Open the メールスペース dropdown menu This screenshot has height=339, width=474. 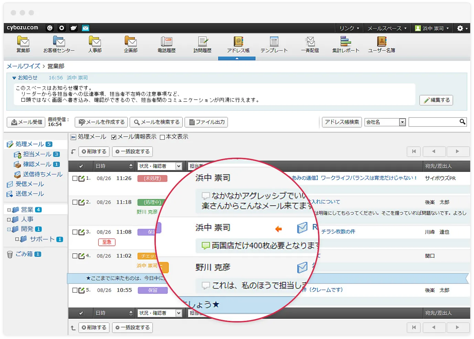pos(387,28)
